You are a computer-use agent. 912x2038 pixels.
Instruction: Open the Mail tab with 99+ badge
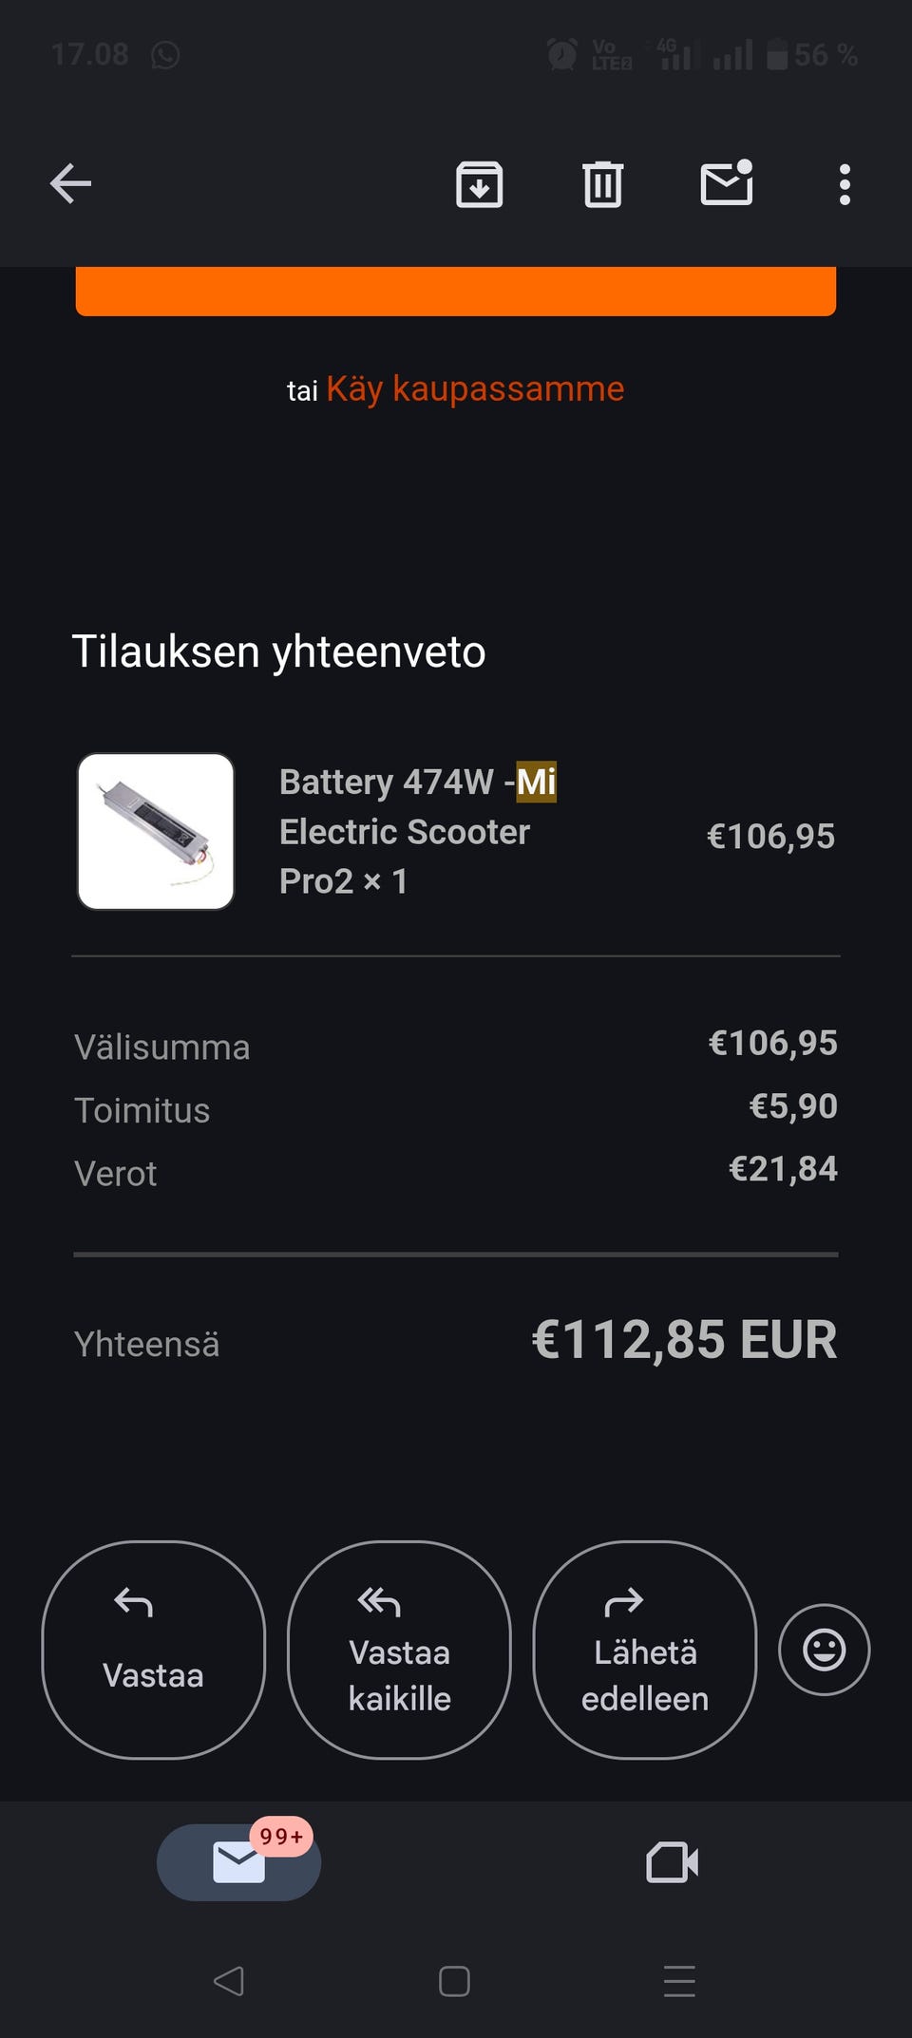[x=239, y=1862]
